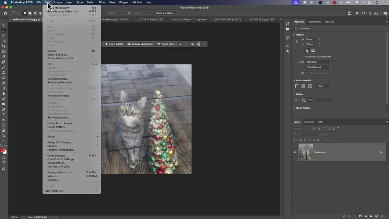Toggle the rulers icon in Rulers & Grids
The height and width of the screenshot is (219, 389).
297,86
